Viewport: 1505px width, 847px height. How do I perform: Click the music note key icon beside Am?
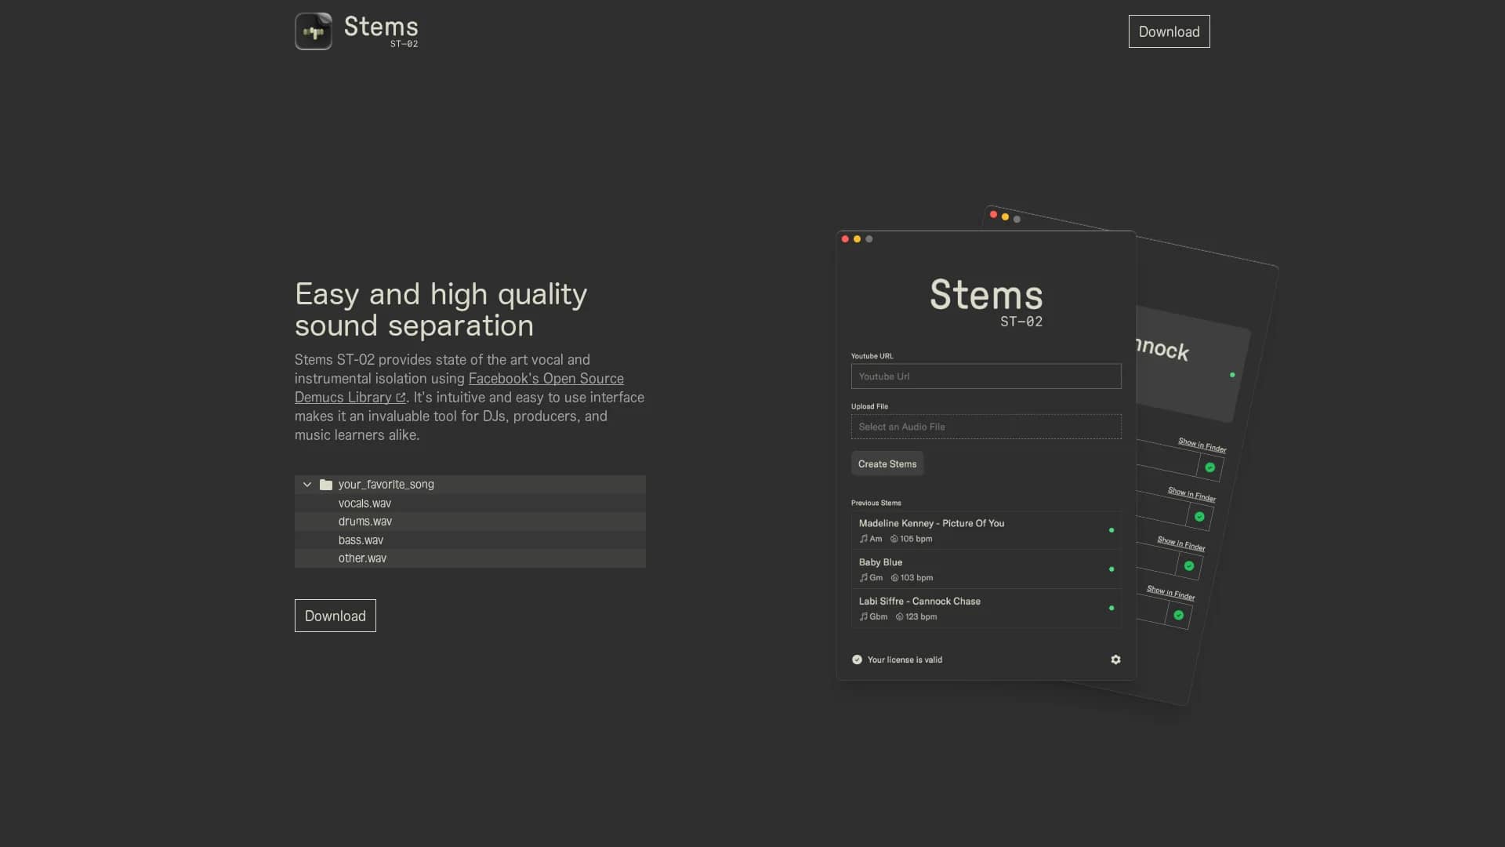pos(863,539)
